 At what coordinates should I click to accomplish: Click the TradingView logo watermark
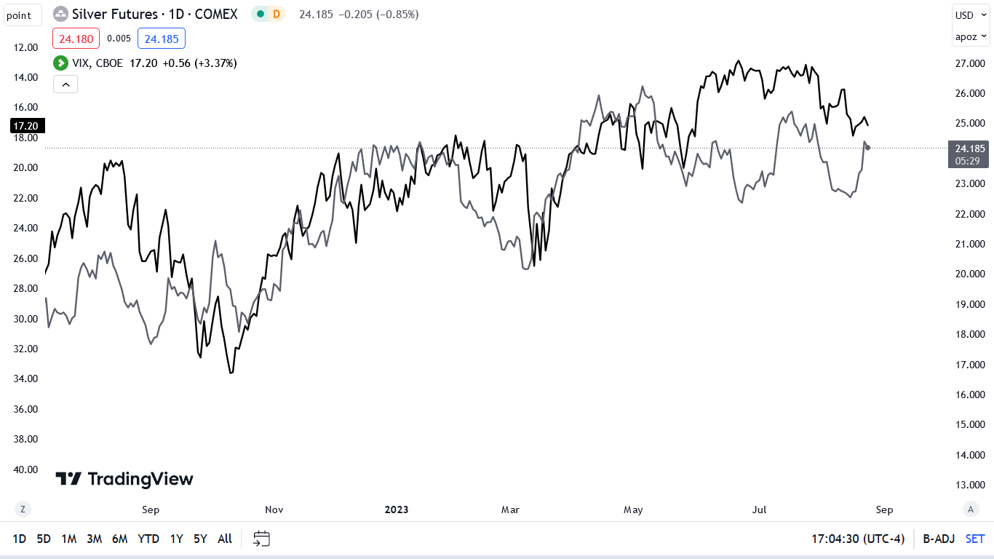point(124,479)
